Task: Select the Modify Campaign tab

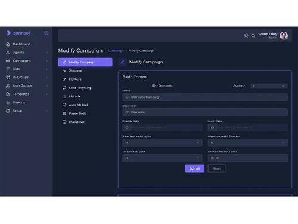Action: (85, 62)
